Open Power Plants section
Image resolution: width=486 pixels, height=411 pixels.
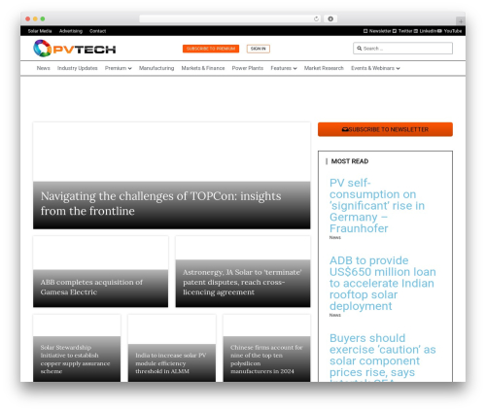pyautogui.click(x=248, y=68)
